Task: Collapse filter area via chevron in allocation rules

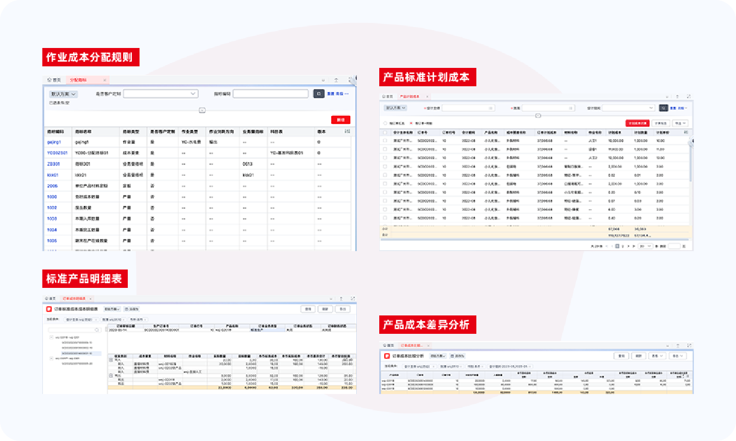Action: point(202,110)
